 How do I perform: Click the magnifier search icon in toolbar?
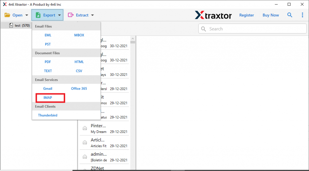[x=290, y=15]
